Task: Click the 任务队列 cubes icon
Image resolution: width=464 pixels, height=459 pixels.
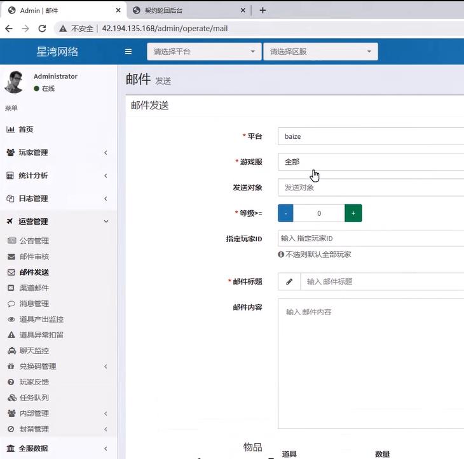Action: (x=12, y=398)
